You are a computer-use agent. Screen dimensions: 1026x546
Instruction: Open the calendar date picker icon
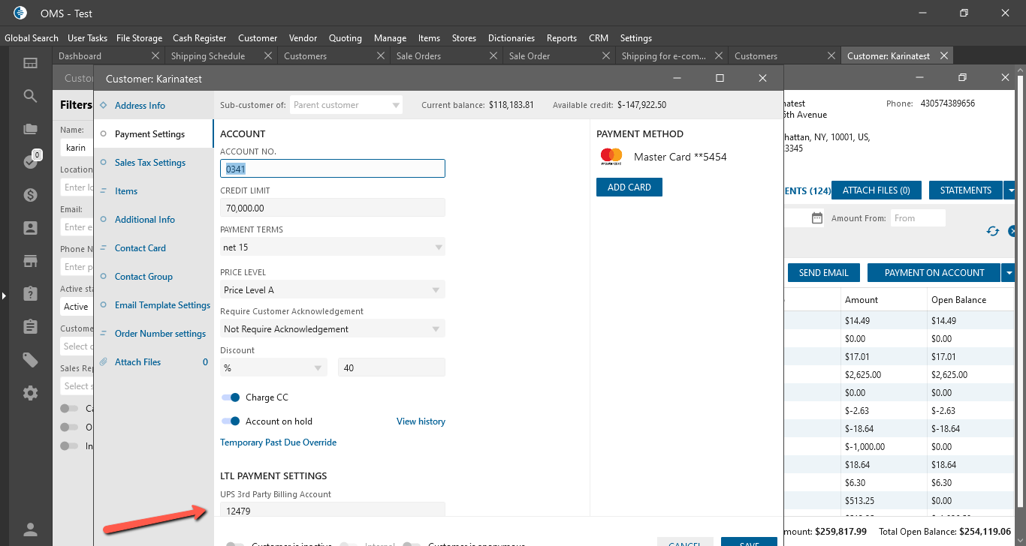pyautogui.click(x=817, y=218)
